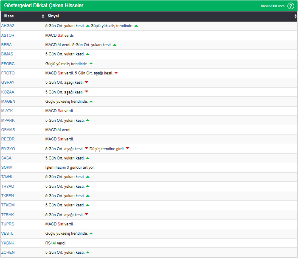Image resolution: width=298 pixels, height=258 pixels.
Task: Select 'MACD Sat verdi.' in ASTOR row
Action: pyautogui.click(x=59, y=36)
